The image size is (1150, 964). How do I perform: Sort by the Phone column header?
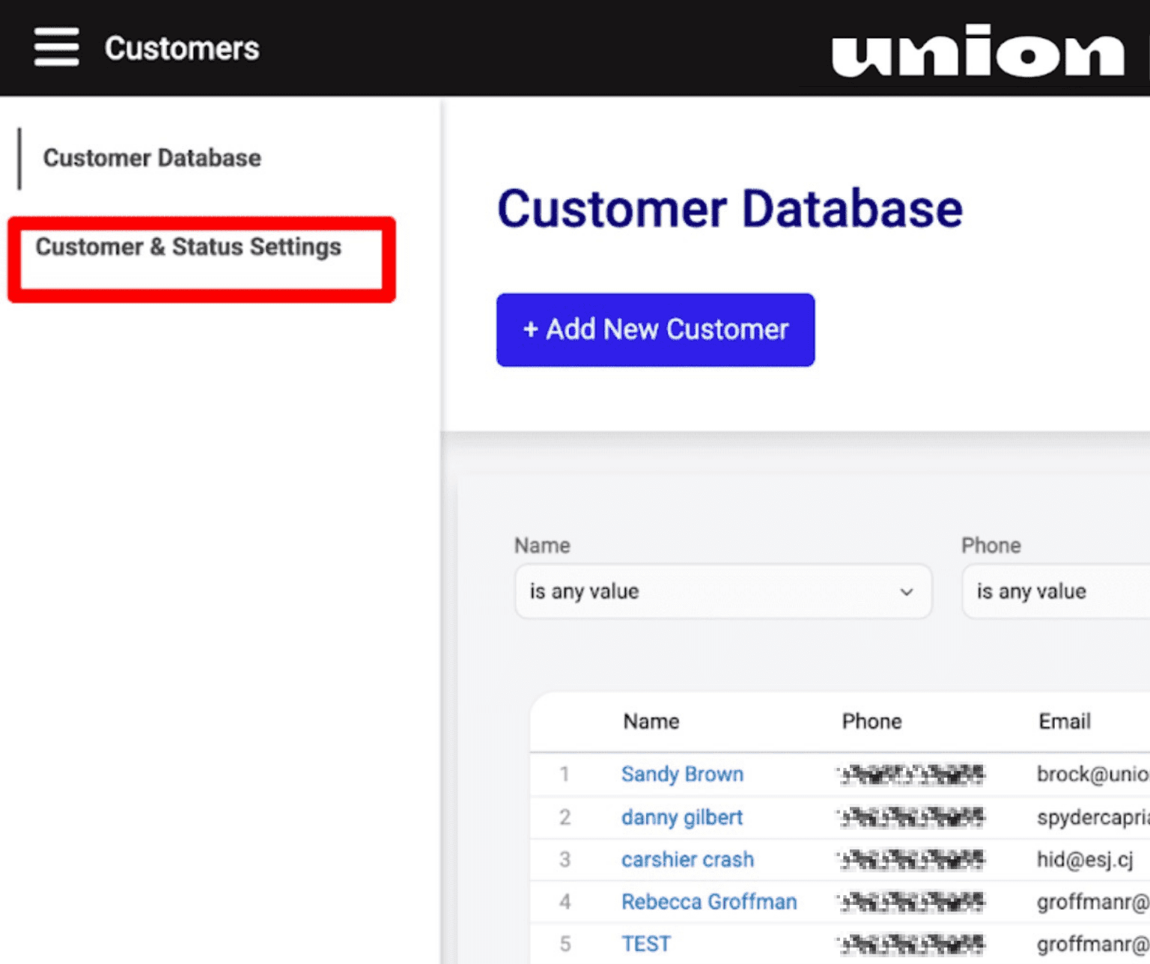(x=871, y=722)
